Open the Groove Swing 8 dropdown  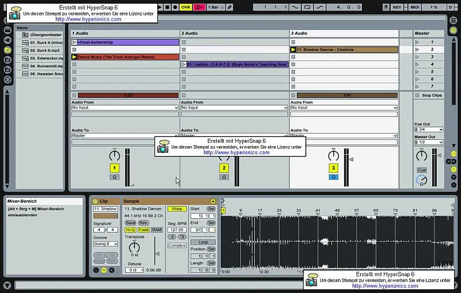click(x=105, y=244)
